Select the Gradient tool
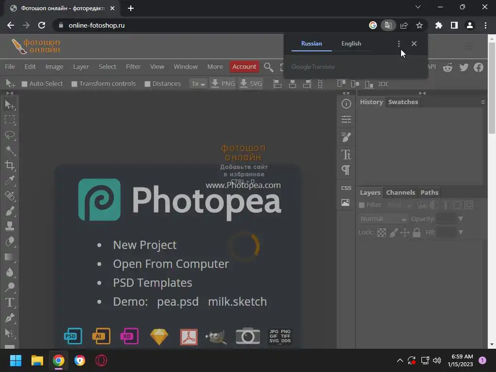 (x=10, y=257)
